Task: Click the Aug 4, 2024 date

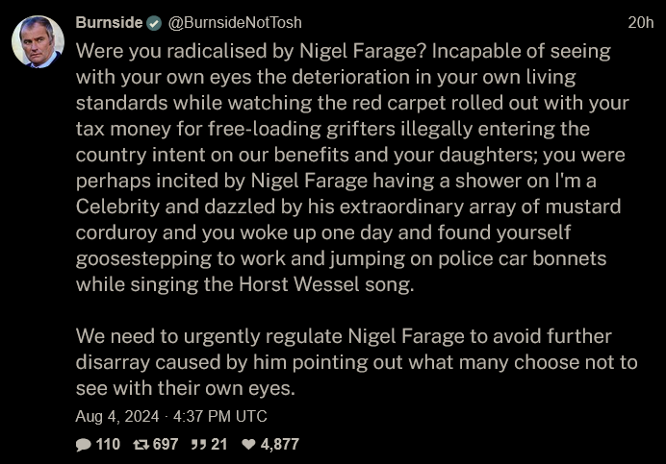Action: (x=117, y=416)
